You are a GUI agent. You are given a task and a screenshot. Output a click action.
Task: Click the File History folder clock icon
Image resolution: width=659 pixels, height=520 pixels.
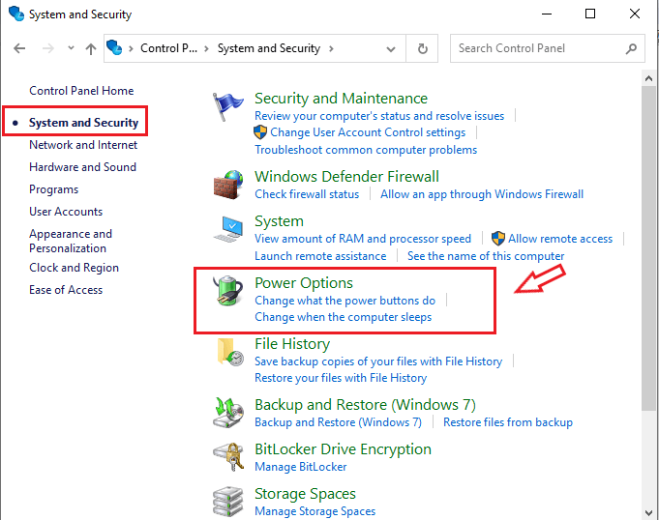click(230, 352)
